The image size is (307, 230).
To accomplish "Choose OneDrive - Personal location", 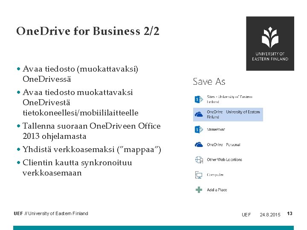I will pyautogui.click(x=228, y=144).
